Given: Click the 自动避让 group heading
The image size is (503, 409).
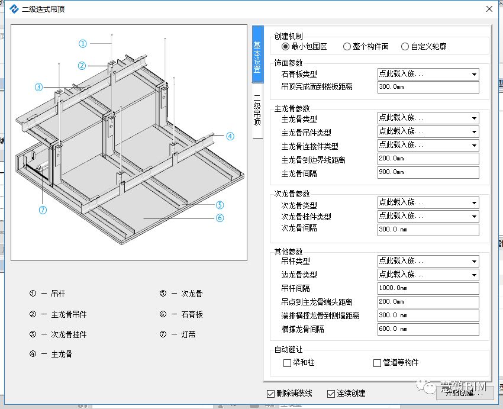Looking at the screenshot, I should click(288, 349).
